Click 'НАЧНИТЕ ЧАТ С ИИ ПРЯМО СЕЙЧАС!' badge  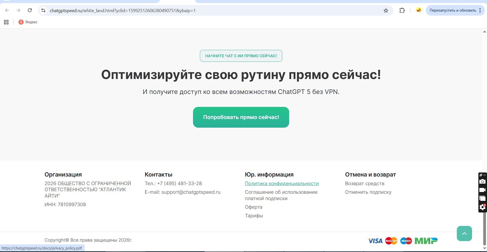[x=241, y=56]
